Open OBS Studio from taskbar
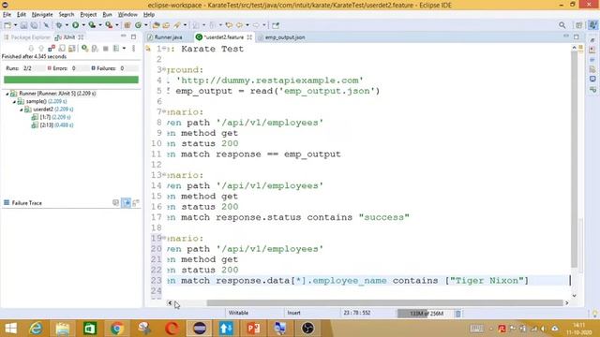 pyautogui.click(x=307, y=329)
